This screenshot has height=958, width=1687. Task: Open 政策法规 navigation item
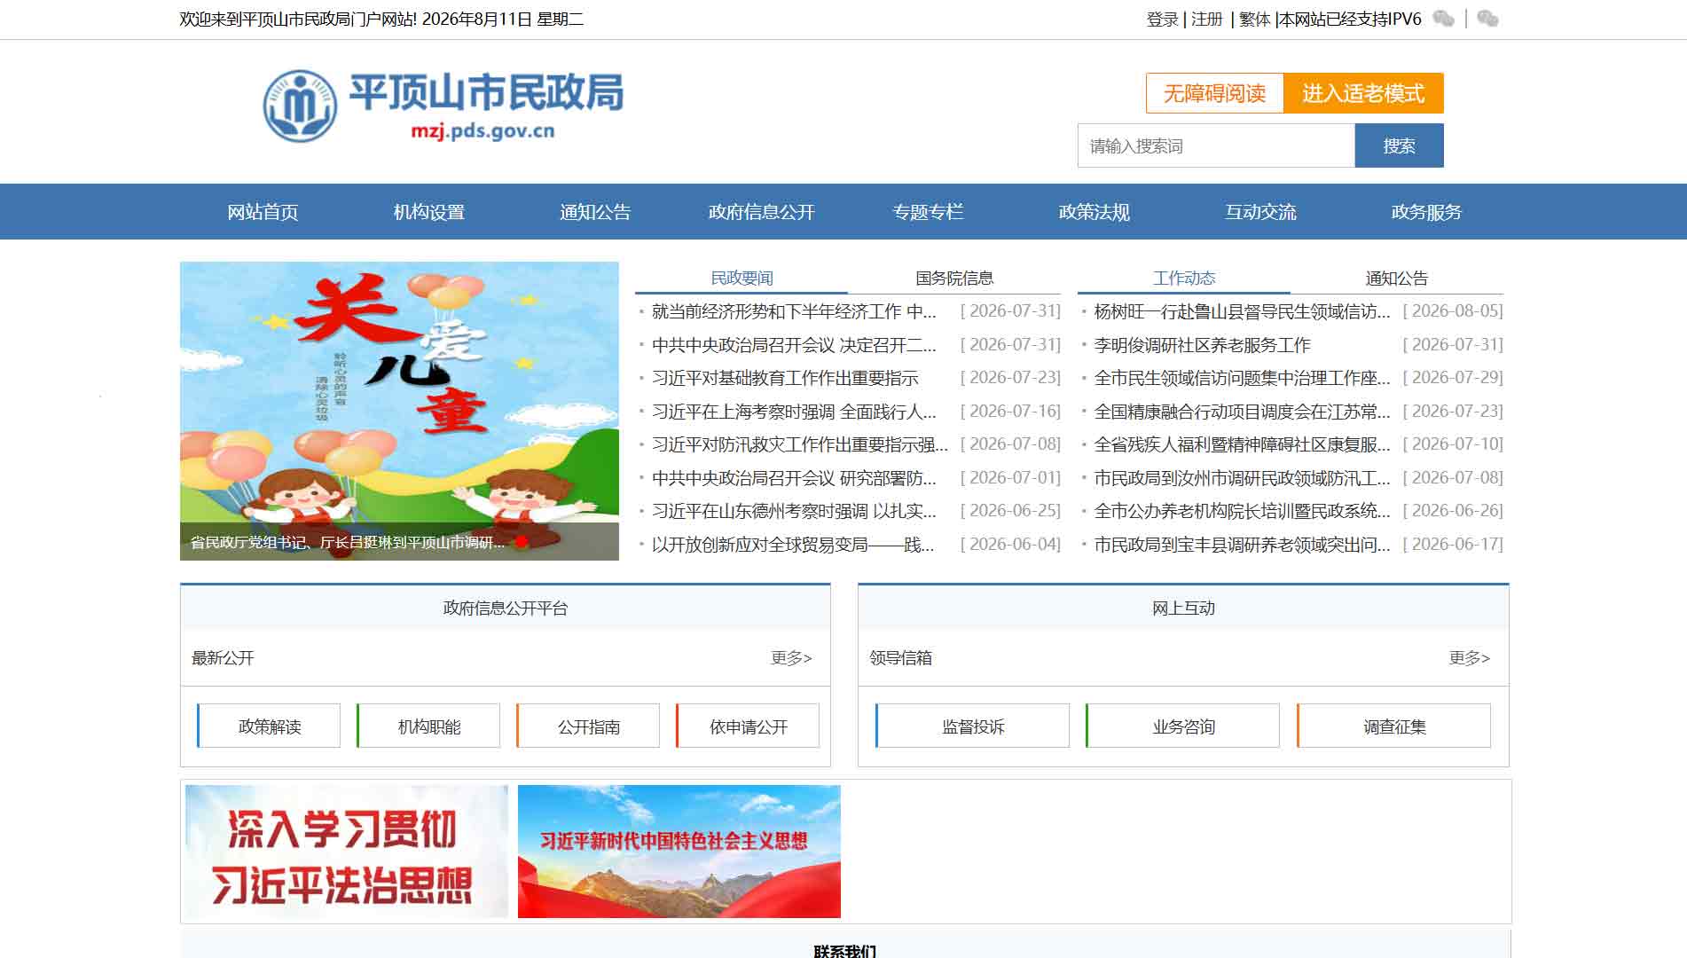click(1095, 212)
